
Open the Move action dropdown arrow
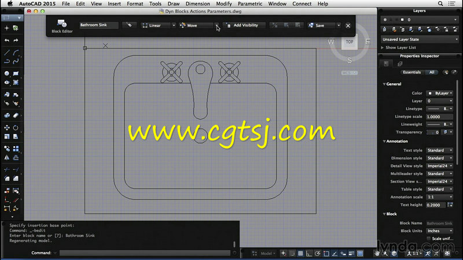pyautogui.click(x=216, y=25)
